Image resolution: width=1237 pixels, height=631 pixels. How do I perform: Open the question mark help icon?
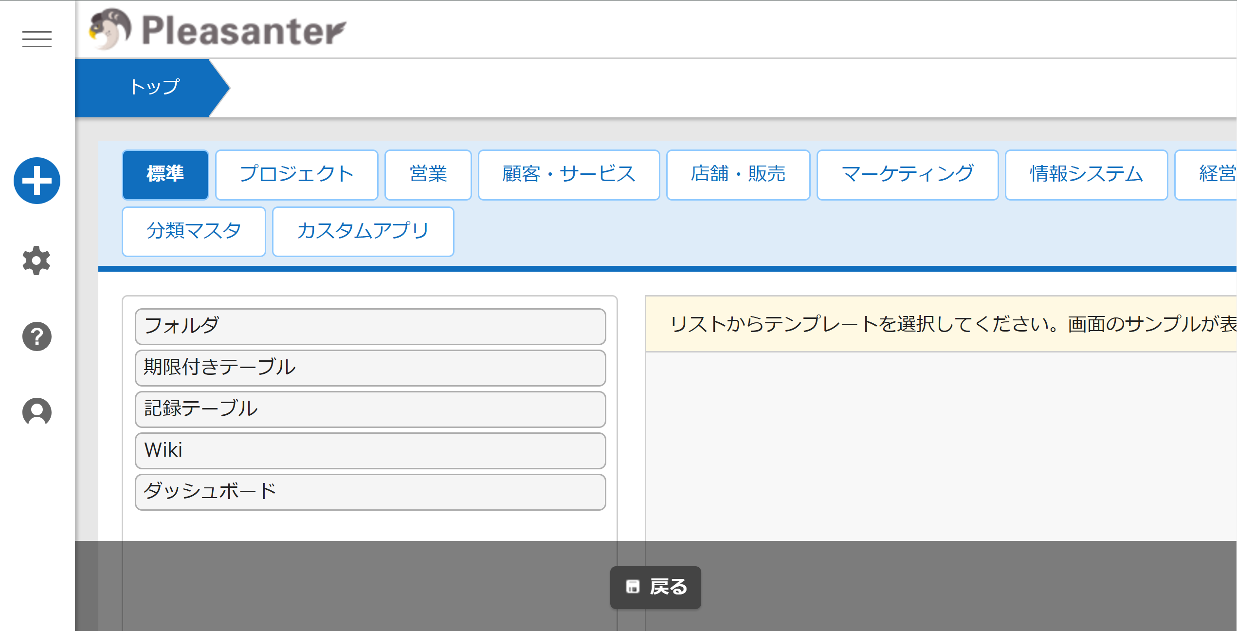(x=37, y=336)
